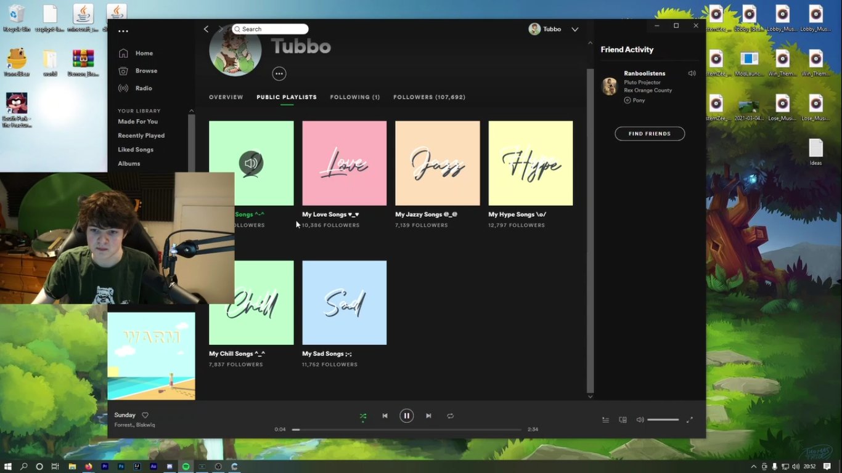Go back with the navigation arrow

[206, 29]
